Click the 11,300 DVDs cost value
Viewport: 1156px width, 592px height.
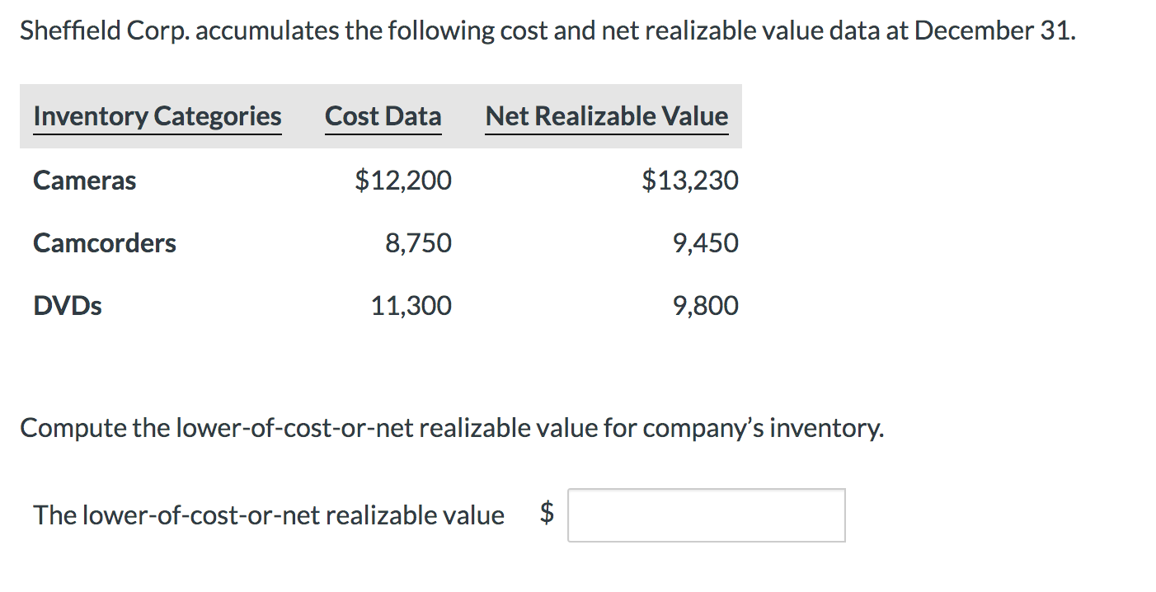(x=411, y=306)
